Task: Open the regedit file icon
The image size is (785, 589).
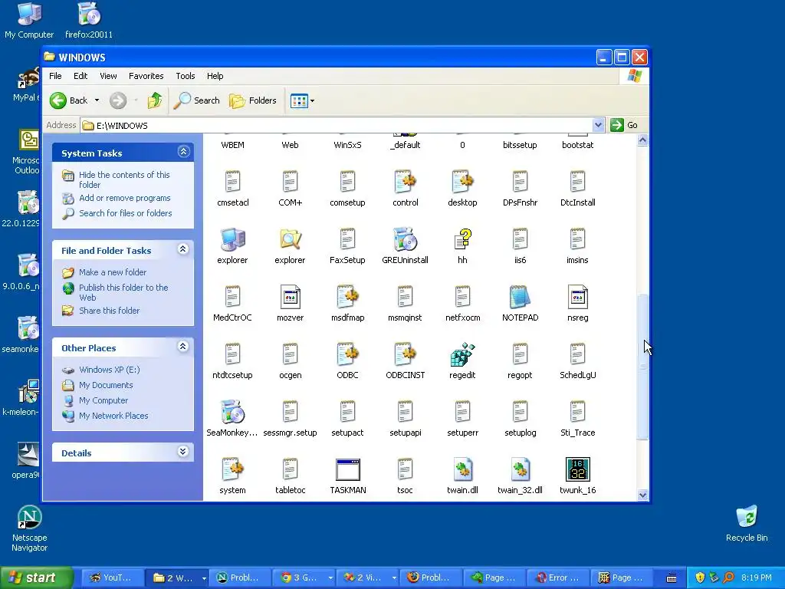Action: click(x=462, y=354)
